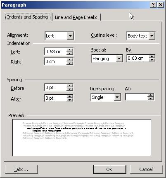
Task: Expand the Line spacing dropdown
Action: 117,97
